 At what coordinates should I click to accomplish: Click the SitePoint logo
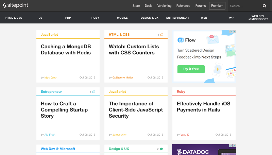[x=15, y=5]
